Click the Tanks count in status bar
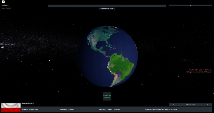214x113 pixels. pos(160,109)
